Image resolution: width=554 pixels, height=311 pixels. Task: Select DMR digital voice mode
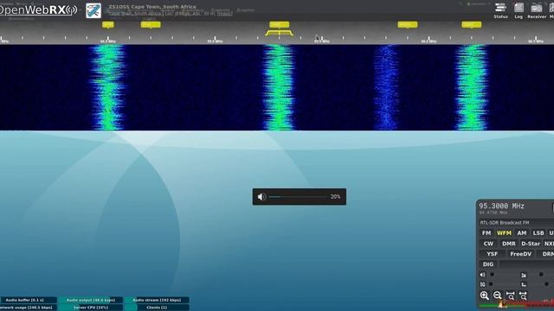(509, 244)
